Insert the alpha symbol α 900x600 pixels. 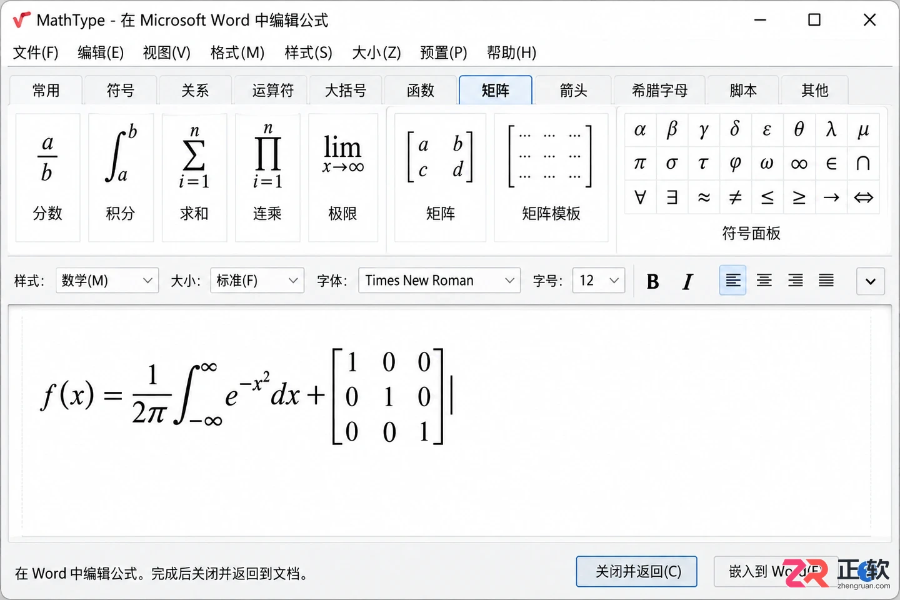point(640,129)
